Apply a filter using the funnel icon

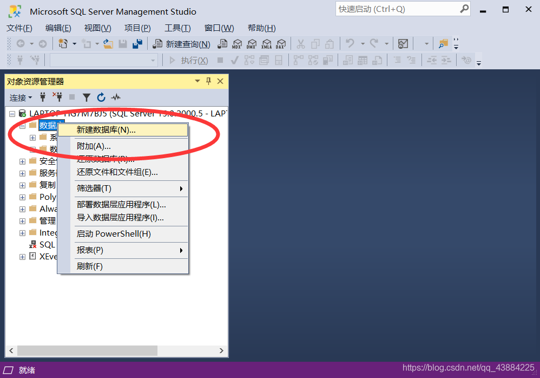click(x=87, y=97)
